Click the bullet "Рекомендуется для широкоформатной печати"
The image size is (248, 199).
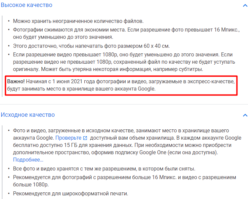[70, 193]
